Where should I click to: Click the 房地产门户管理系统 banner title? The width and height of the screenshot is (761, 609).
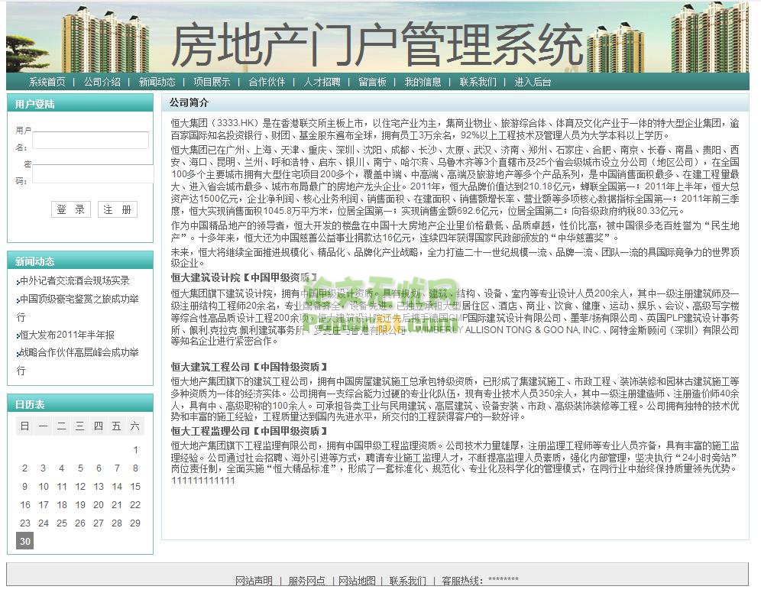(377, 45)
